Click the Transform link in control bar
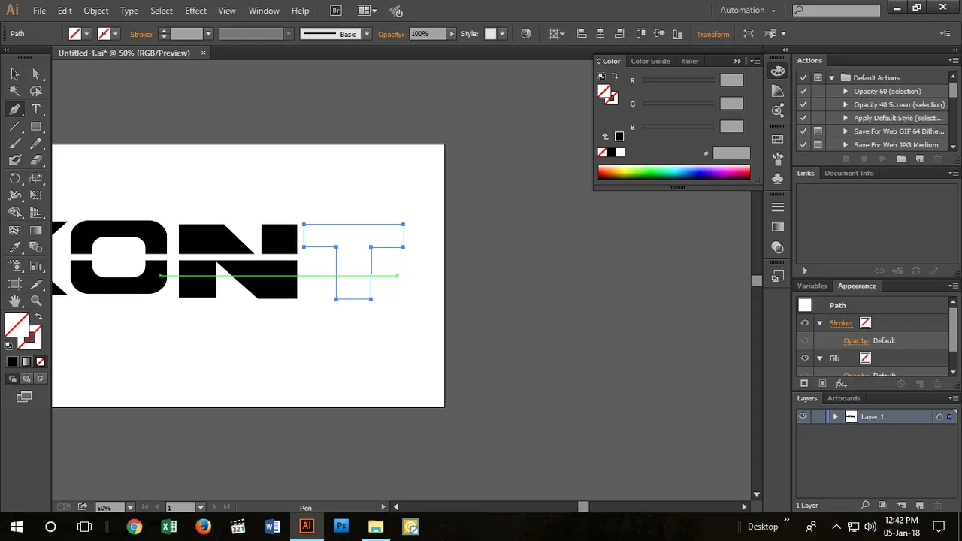This screenshot has height=541, width=962. click(712, 34)
